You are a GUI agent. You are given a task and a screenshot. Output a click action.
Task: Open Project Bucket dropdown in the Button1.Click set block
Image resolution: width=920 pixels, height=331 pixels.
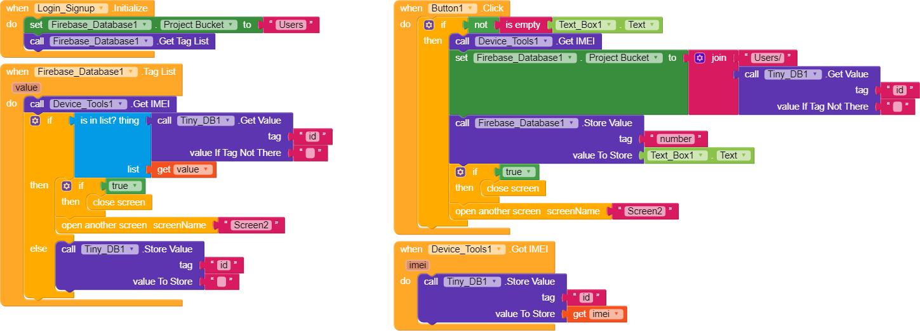(623, 58)
